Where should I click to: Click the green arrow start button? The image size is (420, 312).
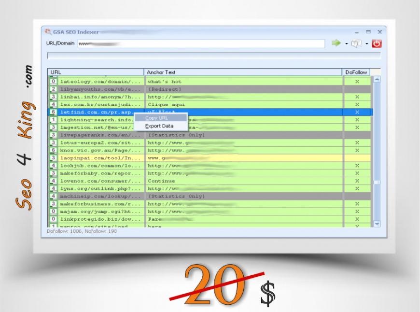336,43
